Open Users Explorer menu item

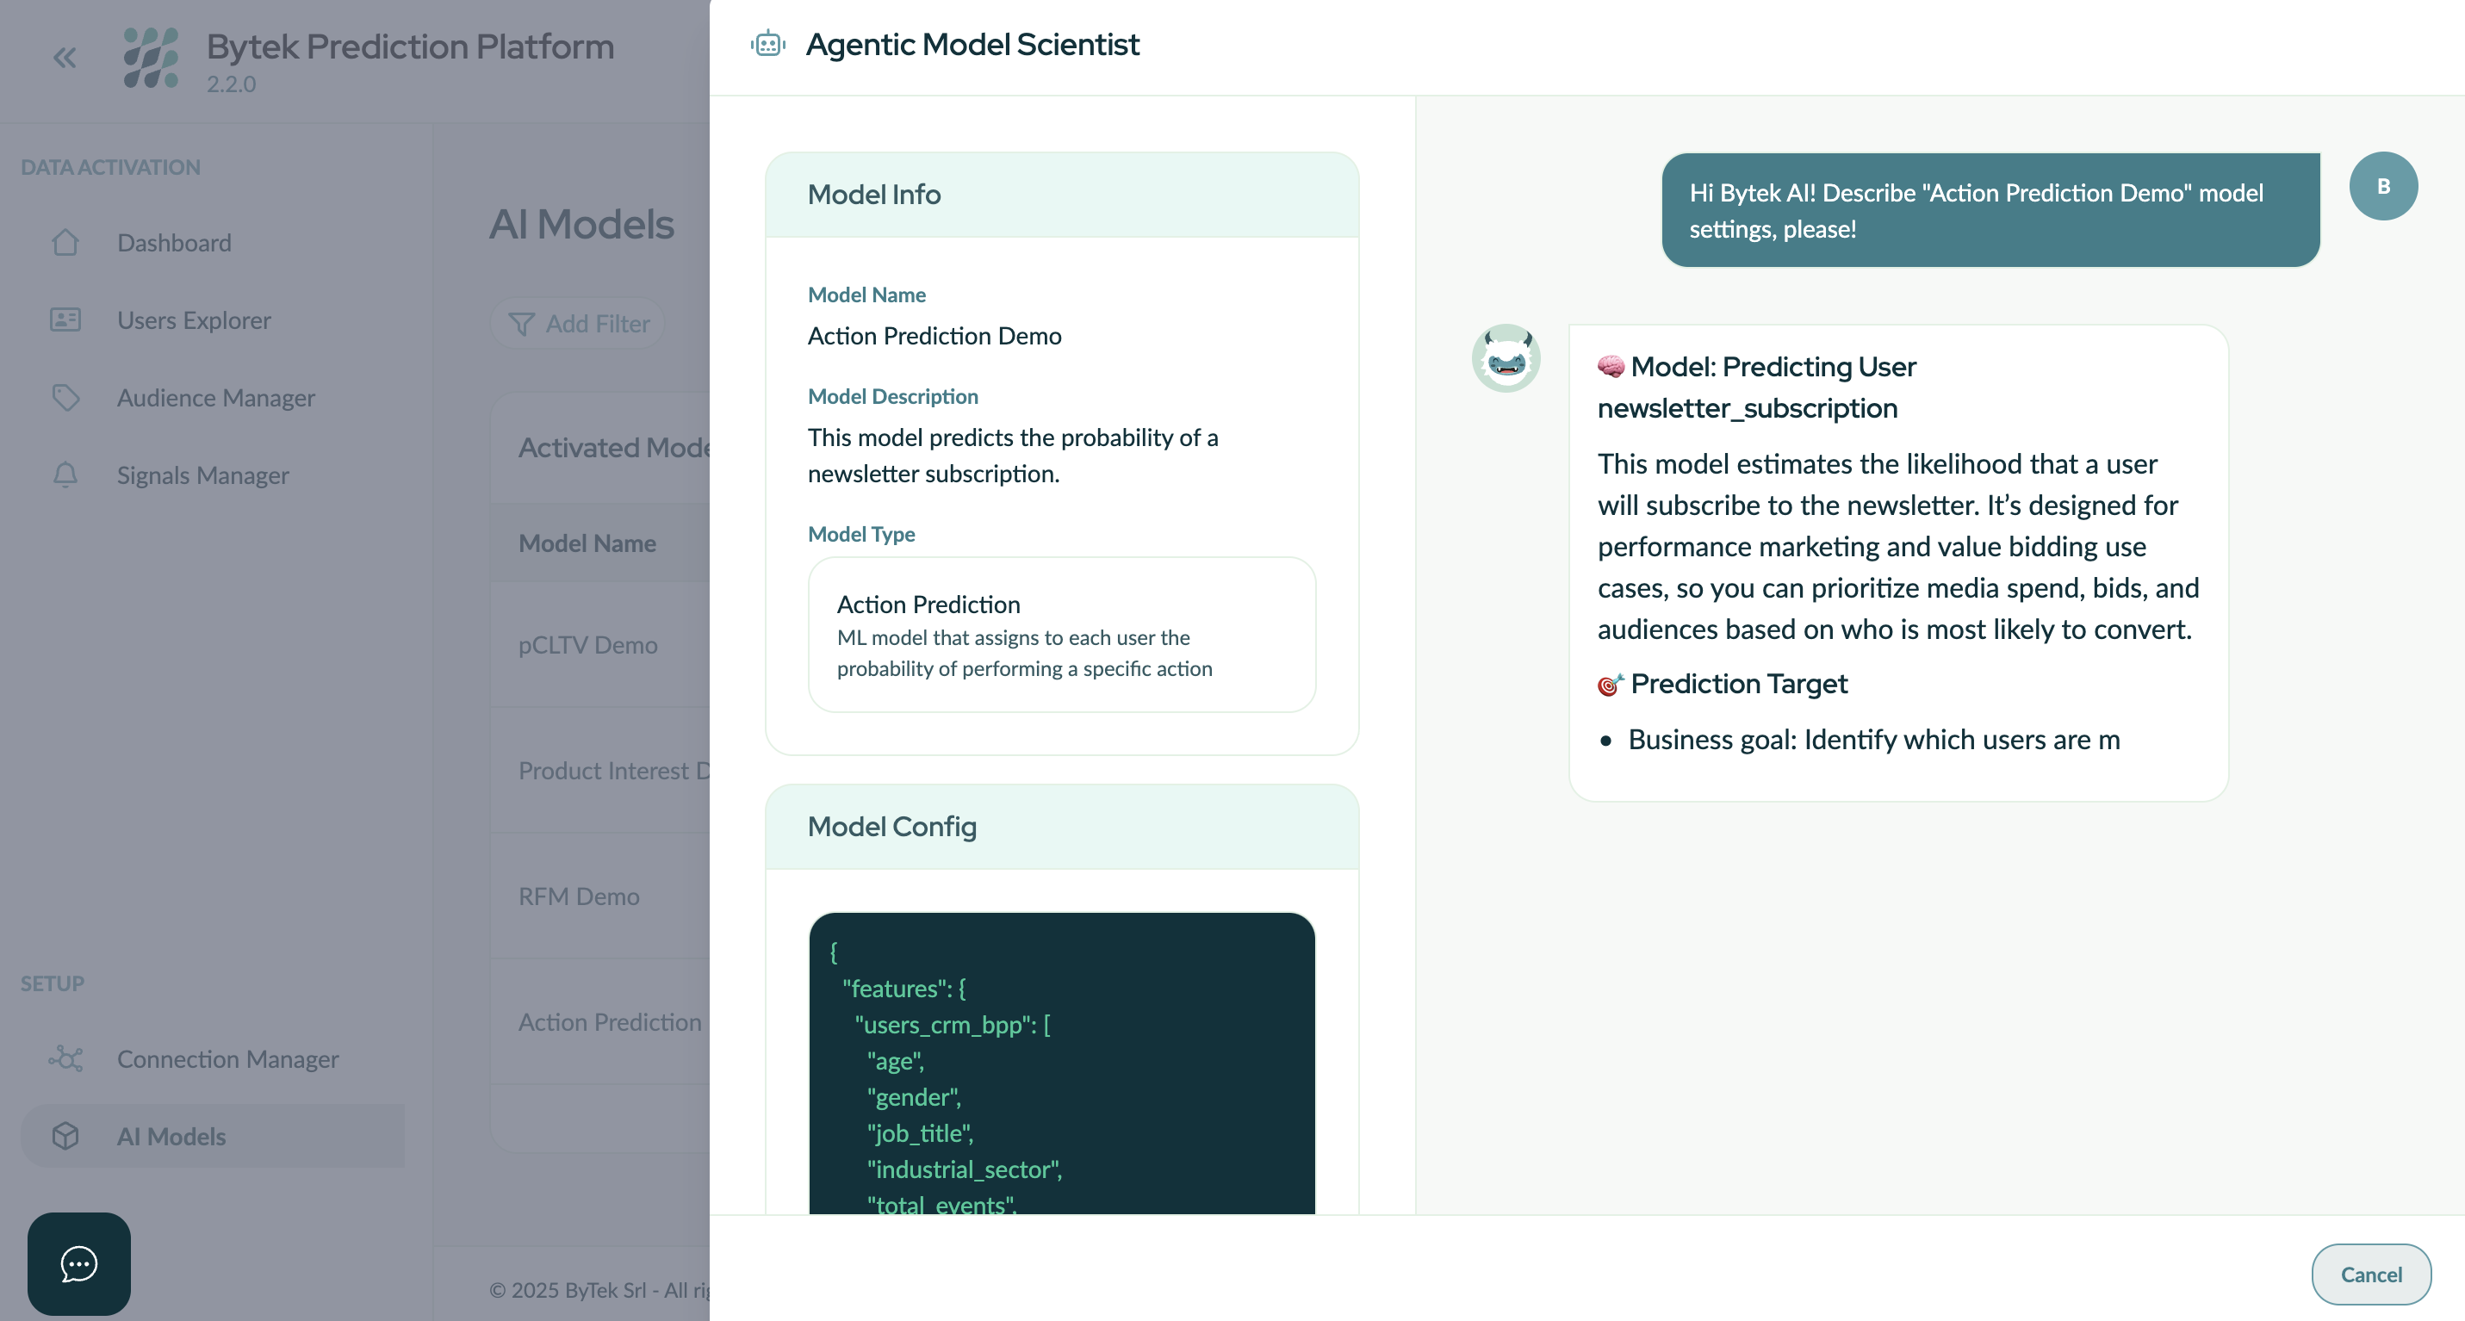pyautogui.click(x=193, y=320)
